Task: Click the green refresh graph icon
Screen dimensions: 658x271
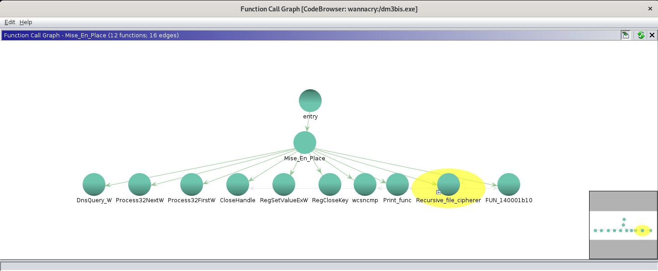Action: (x=641, y=35)
